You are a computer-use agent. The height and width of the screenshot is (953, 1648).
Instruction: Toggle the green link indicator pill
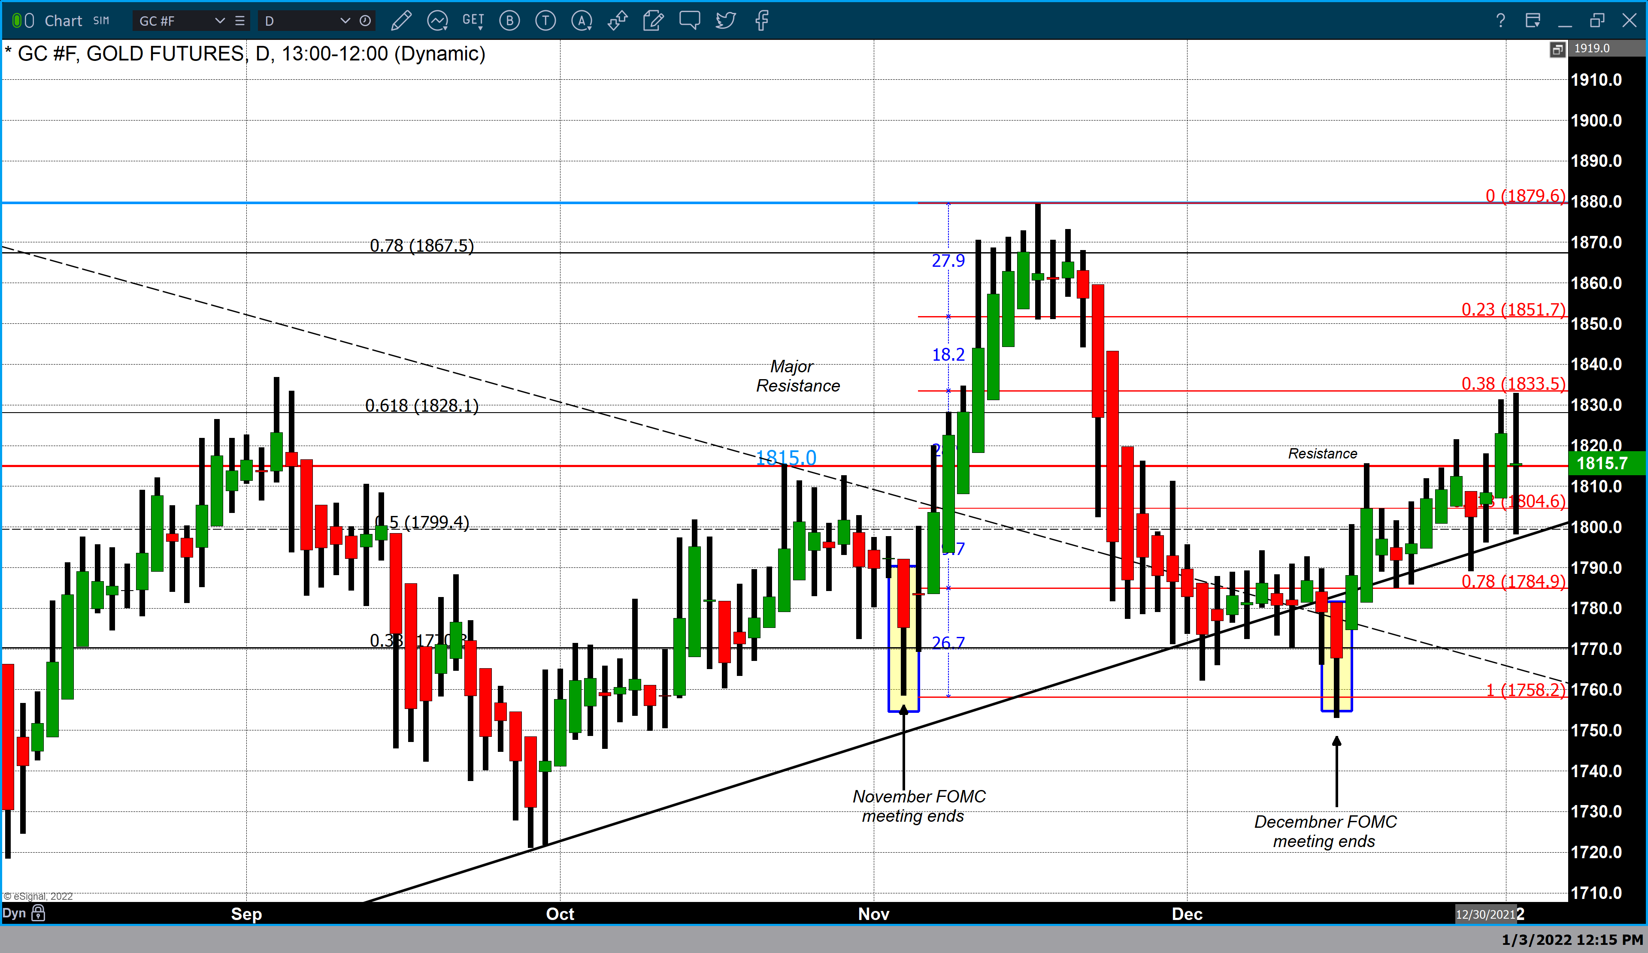[x=17, y=21]
